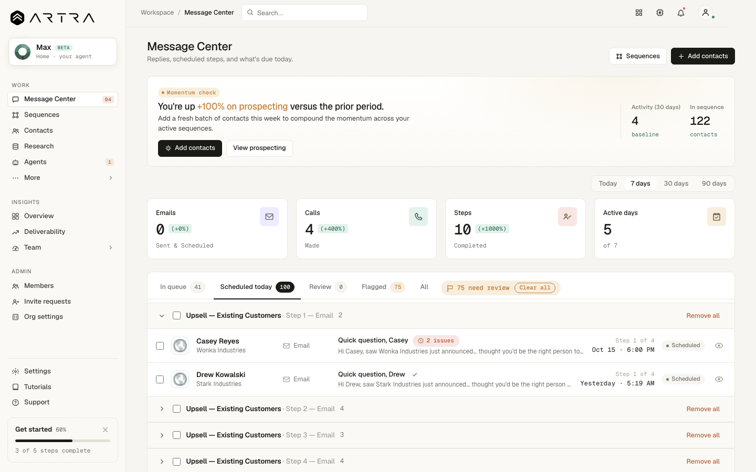Click Sequences button in page header
Image resolution: width=756 pixels, height=472 pixels.
tap(638, 56)
